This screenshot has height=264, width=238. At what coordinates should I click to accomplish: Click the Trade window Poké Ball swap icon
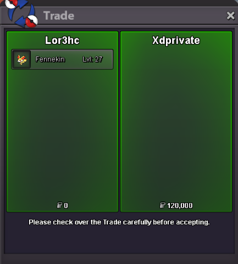click(x=21, y=14)
